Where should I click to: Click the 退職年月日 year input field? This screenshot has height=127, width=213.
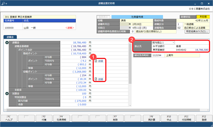[x=124, y=24]
